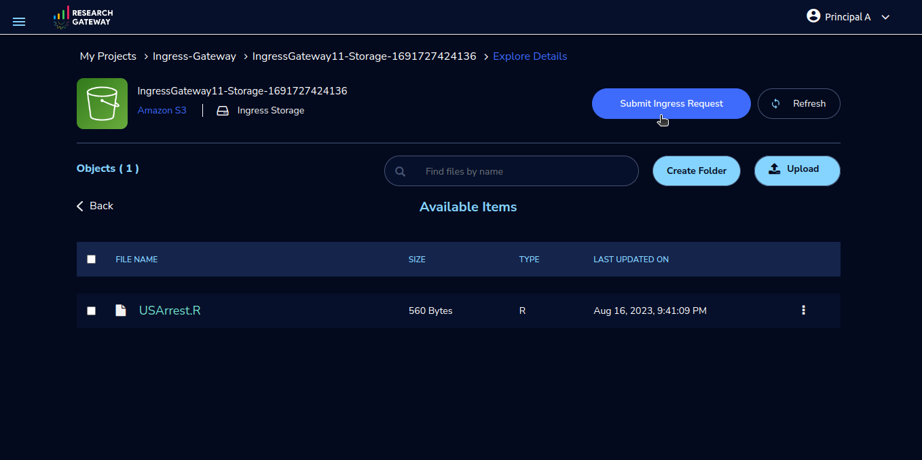Click the Research Gateway logo
The image size is (922, 460).
tap(83, 17)
